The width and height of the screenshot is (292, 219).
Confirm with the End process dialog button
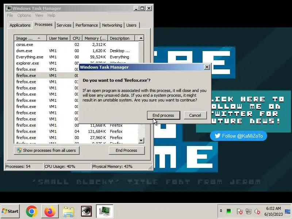click(x=164, y=115)
